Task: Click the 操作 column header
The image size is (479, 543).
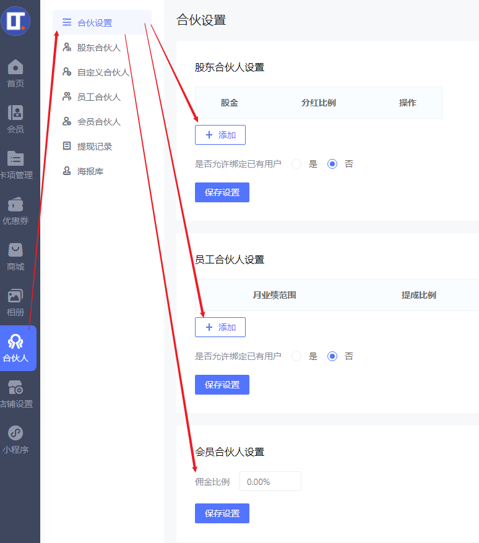Action: coord(408,103)
